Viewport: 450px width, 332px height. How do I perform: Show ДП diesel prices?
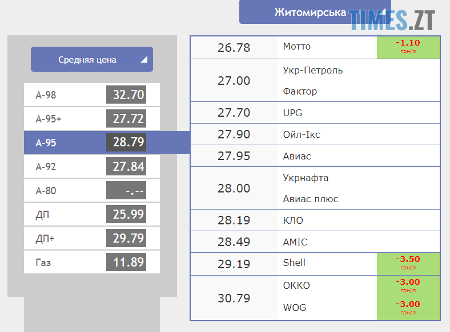click(x=91, y=215)
